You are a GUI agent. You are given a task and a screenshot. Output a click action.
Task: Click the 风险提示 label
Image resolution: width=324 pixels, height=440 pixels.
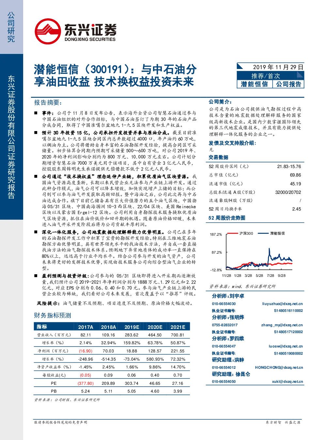(x=48, y=303)
